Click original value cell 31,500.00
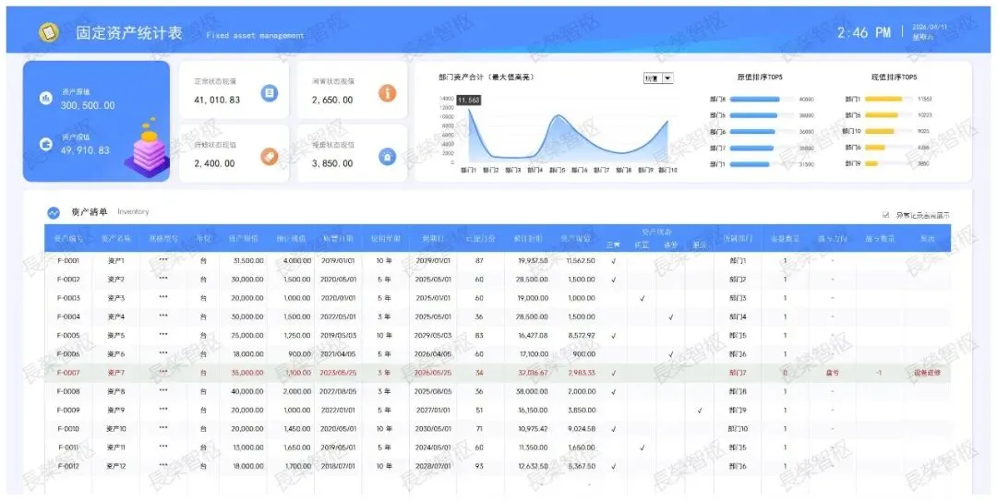 tap(243, 261)
